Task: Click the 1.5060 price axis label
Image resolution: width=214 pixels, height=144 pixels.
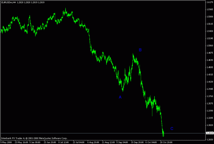Action: click(210, 45)
